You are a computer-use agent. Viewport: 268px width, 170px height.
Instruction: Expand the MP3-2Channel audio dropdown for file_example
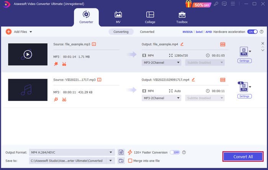click(161, 62)
